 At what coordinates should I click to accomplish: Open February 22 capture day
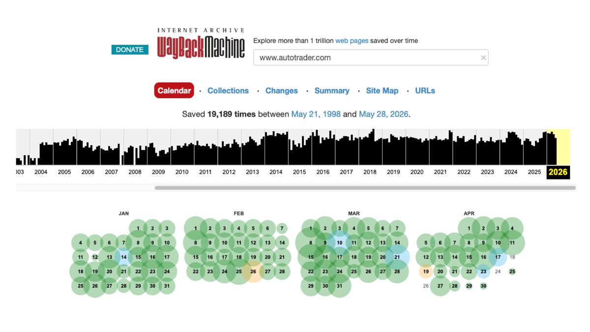(196, 272)
